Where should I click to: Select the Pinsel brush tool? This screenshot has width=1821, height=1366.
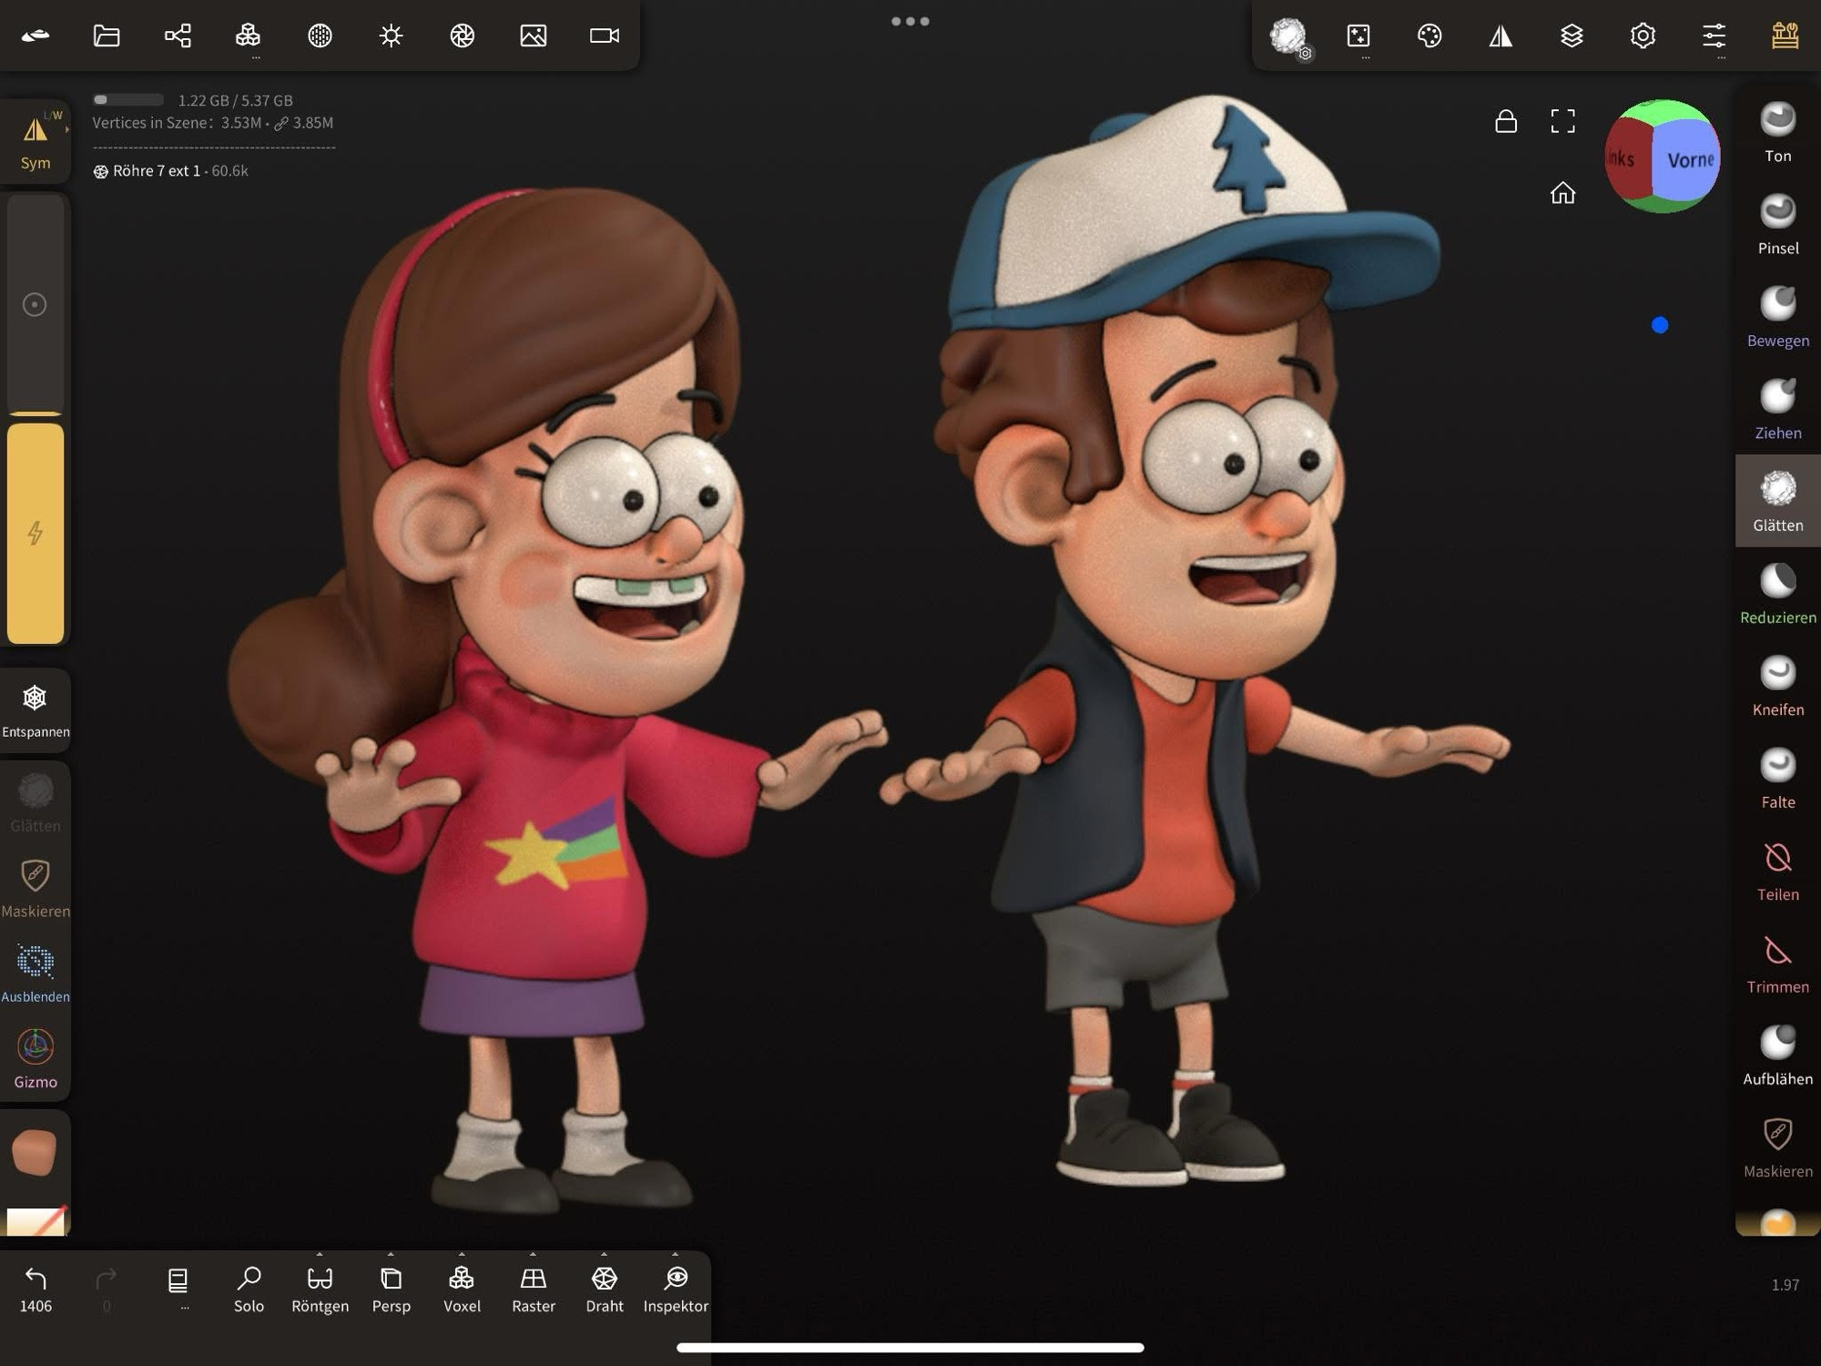pos(1777,225)
